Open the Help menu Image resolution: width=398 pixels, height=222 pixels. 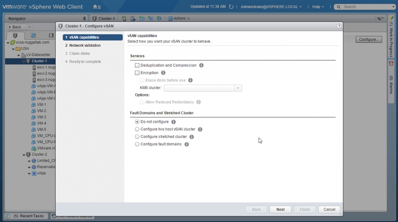318,7
